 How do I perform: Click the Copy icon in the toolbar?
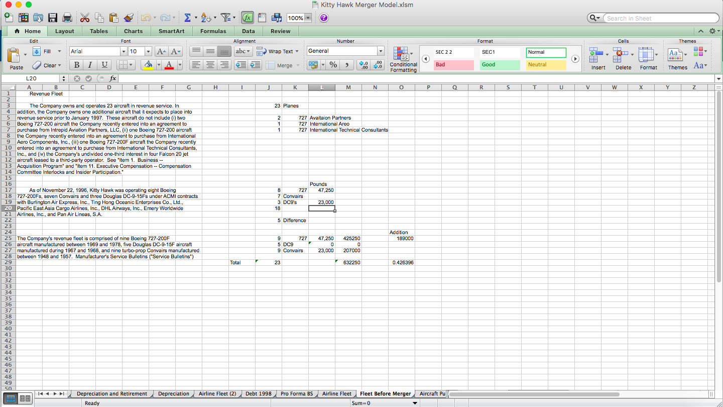pos(99,17)
